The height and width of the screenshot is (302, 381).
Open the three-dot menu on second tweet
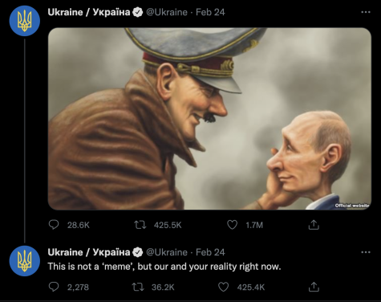pyautogui.click(x=366, y=252)
